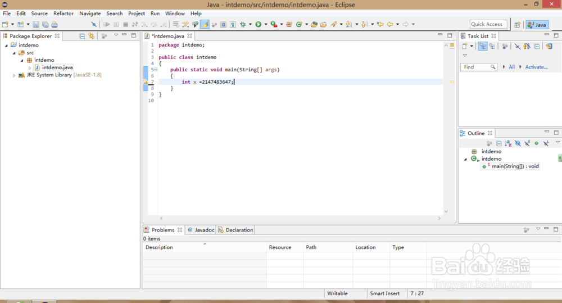Viewport: 562px width, 303px height.
Task: Toggle Show Whitespace Characters pilcrow icon
Action: click(x=233, y=24)
